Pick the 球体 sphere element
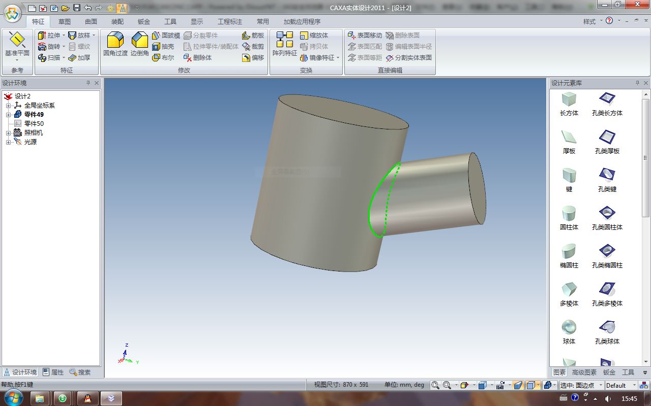The height and width of the screenshot is (406, 651). tap(569, 332)
